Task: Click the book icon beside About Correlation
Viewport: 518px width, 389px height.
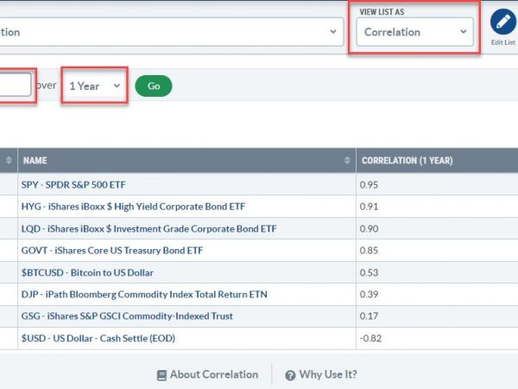Action: click(161, 375)
